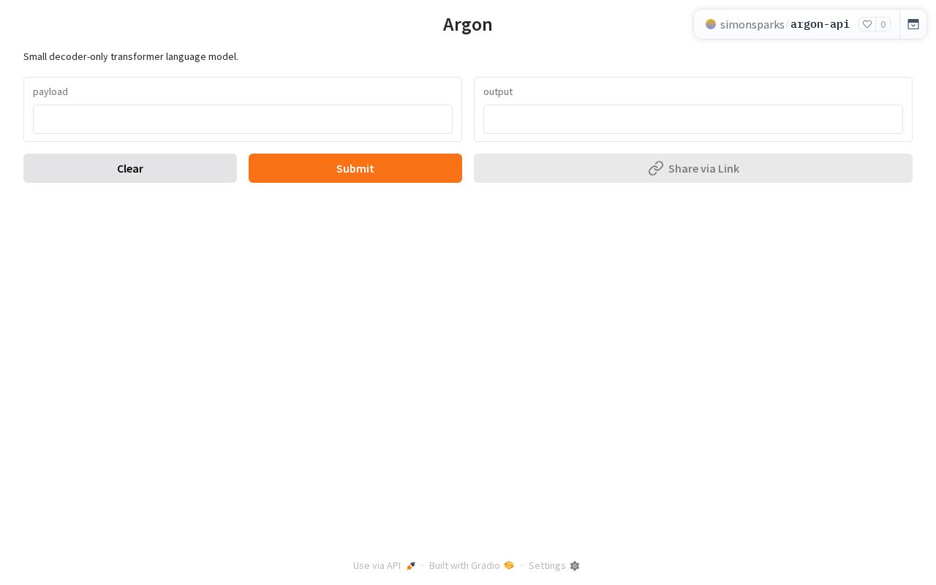The height and width of the screenshot is (585, 936).
Task: Open the simonsparks profile link
Action: (x=752, y=24)
